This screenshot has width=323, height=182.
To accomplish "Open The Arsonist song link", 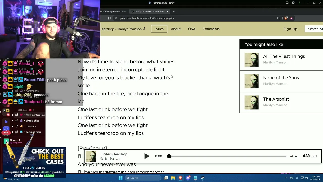I will tap(276, 99).
